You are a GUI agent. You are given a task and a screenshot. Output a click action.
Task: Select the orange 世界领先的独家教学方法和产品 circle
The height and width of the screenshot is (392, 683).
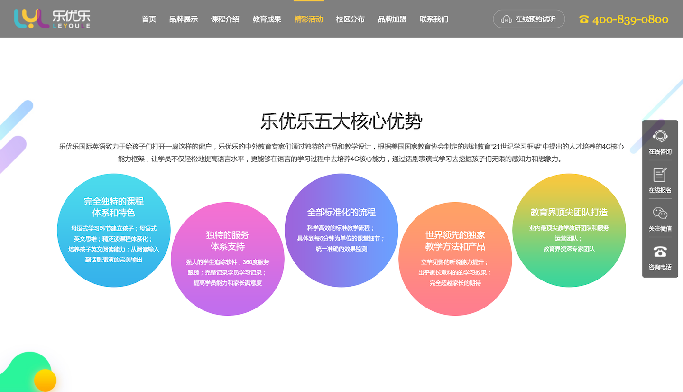pyautogui.click(x=455, y=259)
